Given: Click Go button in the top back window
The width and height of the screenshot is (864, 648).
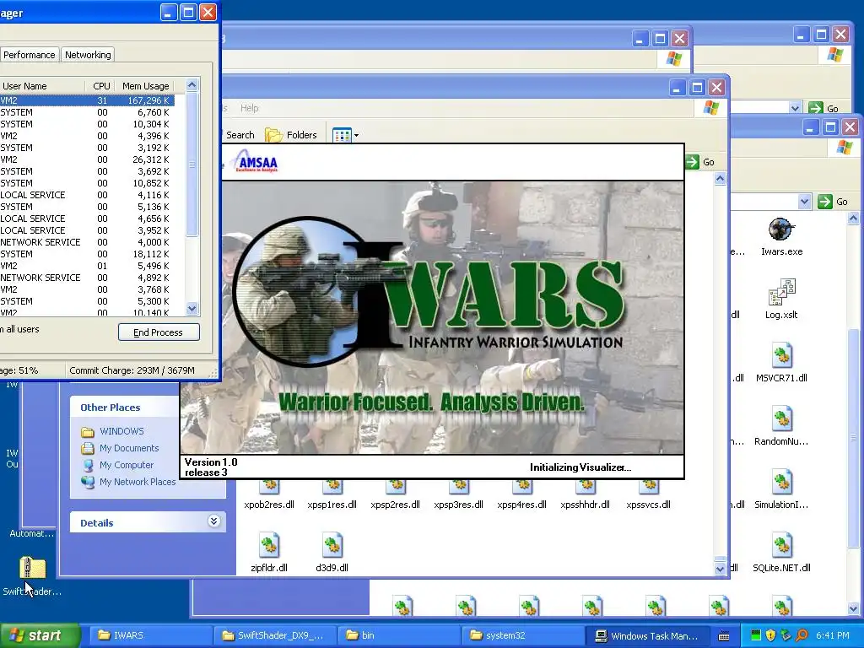Looking at the screenshot, I should click(823, 109).
